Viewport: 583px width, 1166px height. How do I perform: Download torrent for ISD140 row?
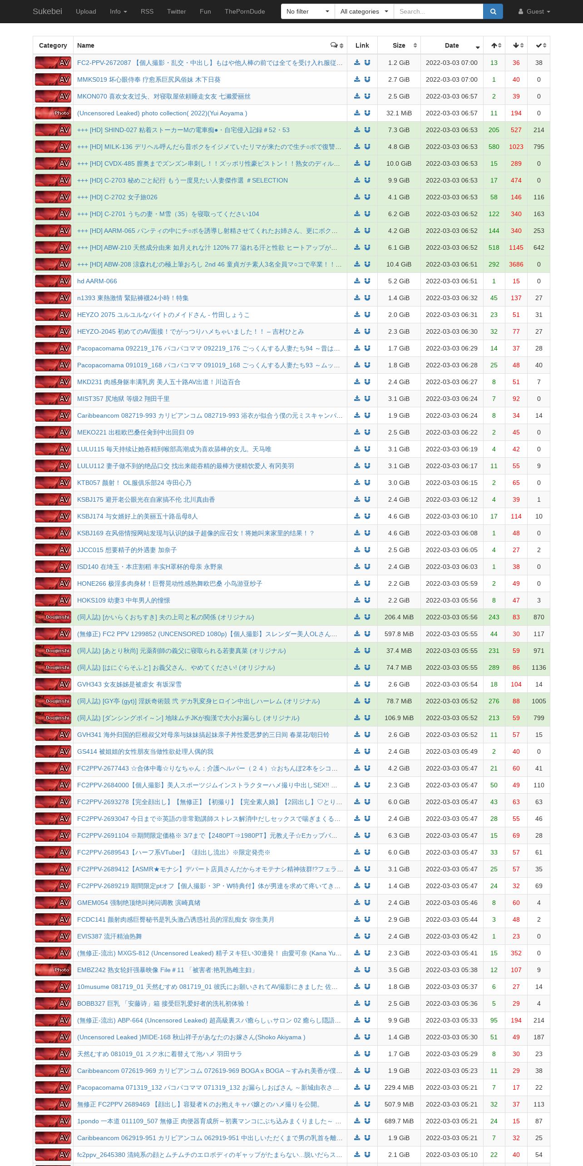357,567
